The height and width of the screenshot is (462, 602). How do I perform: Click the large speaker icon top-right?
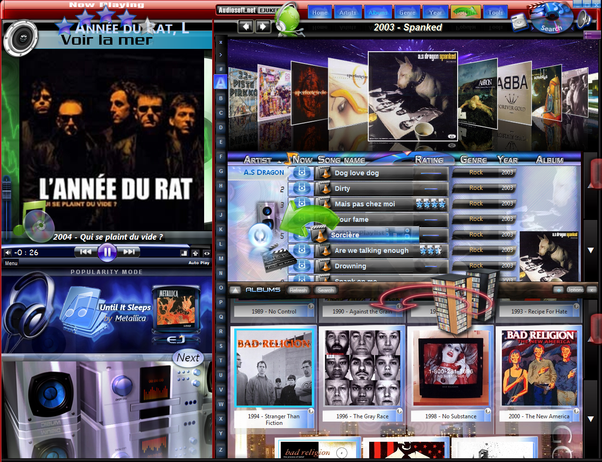(x=584, y=19)
